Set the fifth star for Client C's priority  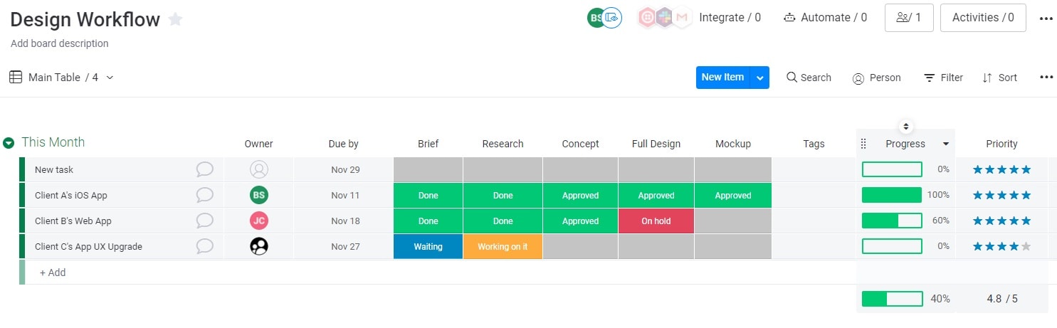coord(1026,246)
